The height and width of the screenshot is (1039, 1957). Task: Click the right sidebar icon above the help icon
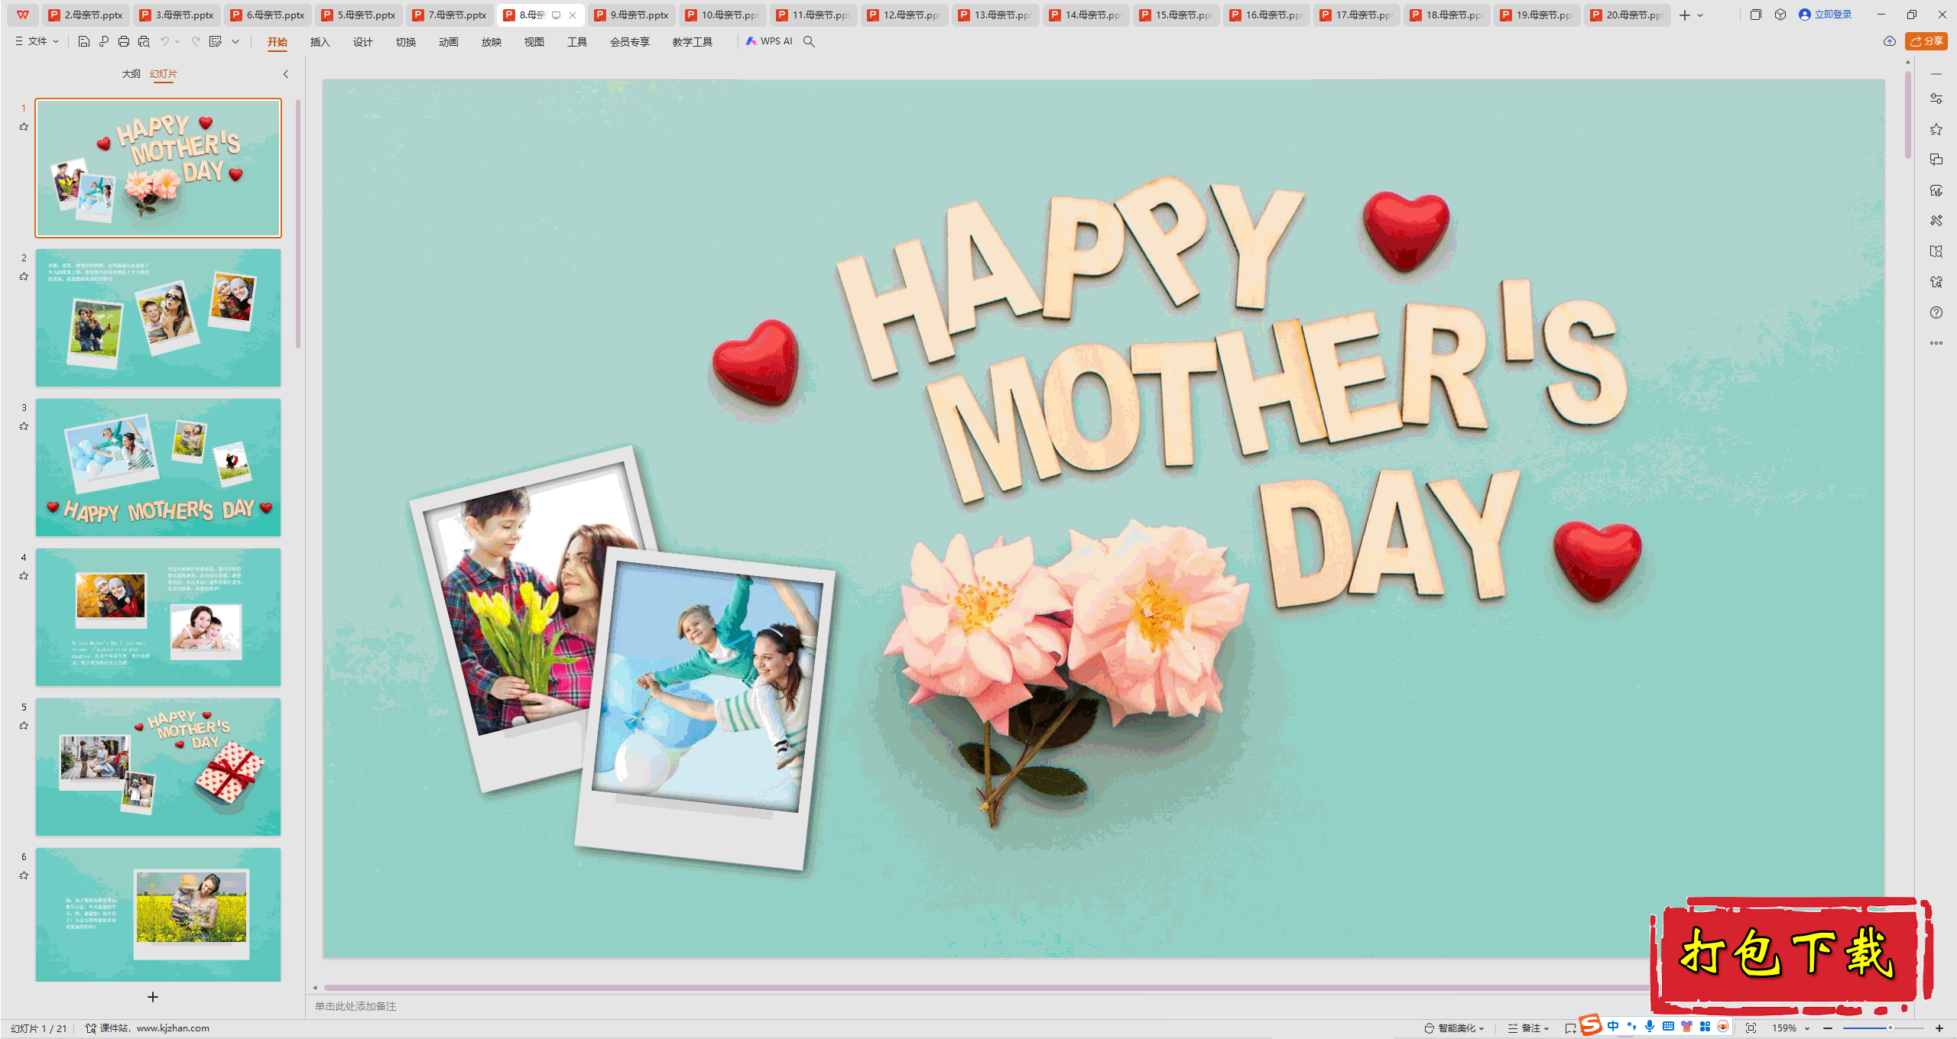pos(1936,282)
